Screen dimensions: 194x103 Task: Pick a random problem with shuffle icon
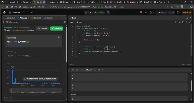32,13
